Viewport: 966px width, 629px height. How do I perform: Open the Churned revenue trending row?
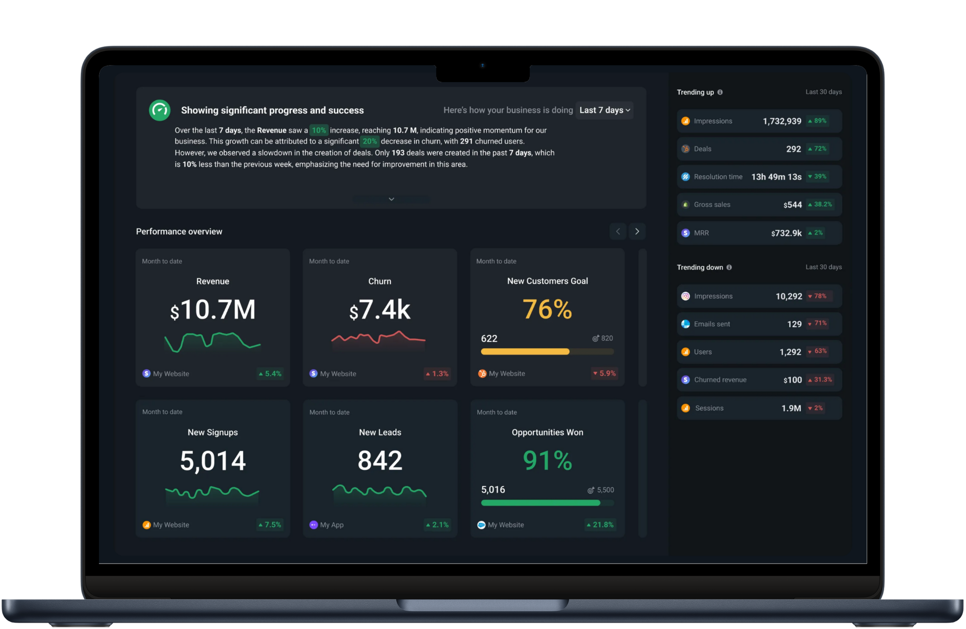coord(759,380)
